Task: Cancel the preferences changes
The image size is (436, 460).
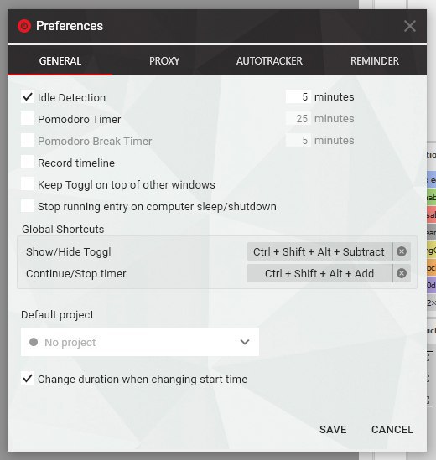Action: (x=392, y=430)
